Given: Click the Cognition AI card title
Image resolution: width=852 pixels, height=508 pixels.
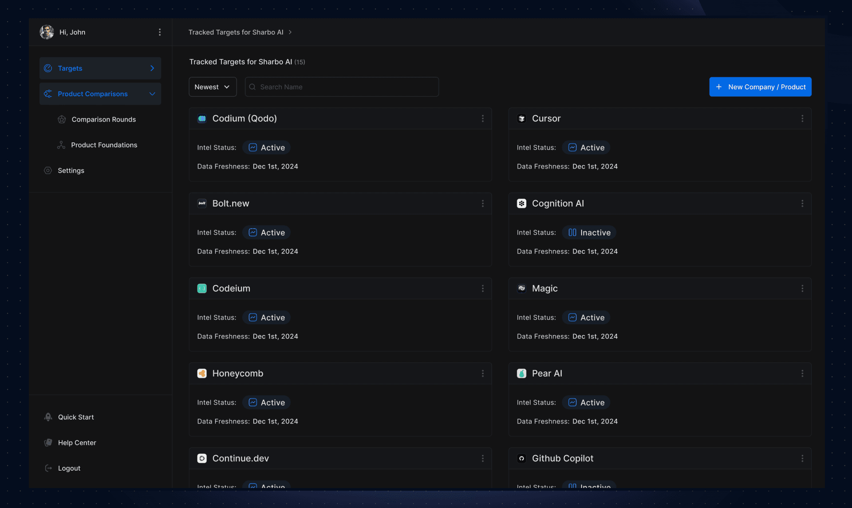Looking at the screenshot, I should pos(558,203).
